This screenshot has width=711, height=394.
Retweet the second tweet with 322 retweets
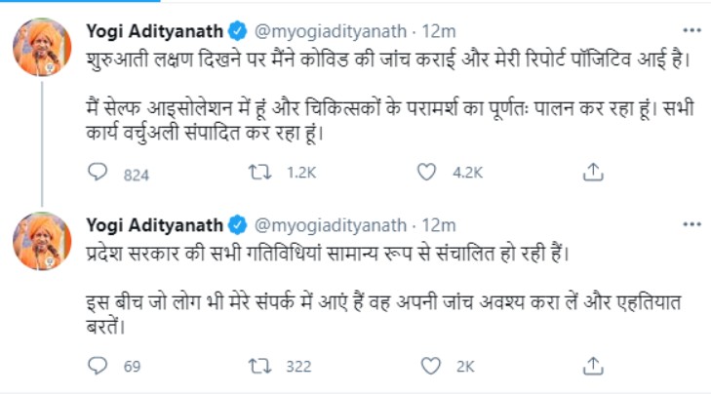(x=260, y=366)
